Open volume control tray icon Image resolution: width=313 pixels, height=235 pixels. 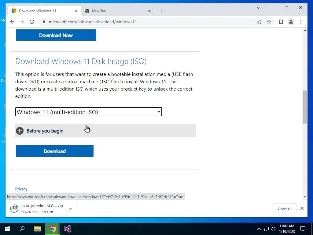pyautogui.click(x=273, y=229)
